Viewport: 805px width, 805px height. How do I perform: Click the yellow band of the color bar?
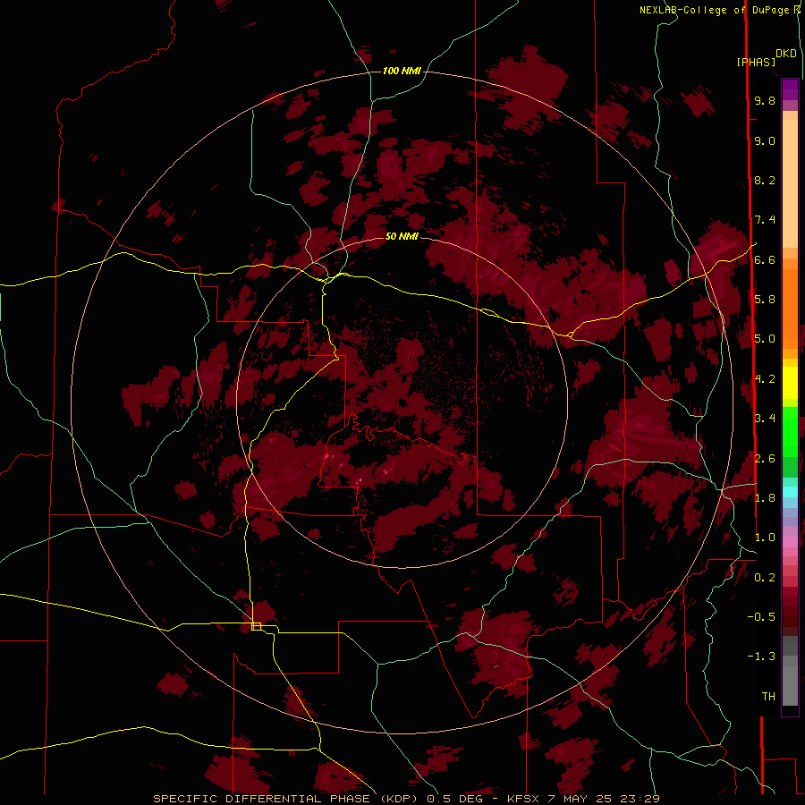(x=790, y=383)
